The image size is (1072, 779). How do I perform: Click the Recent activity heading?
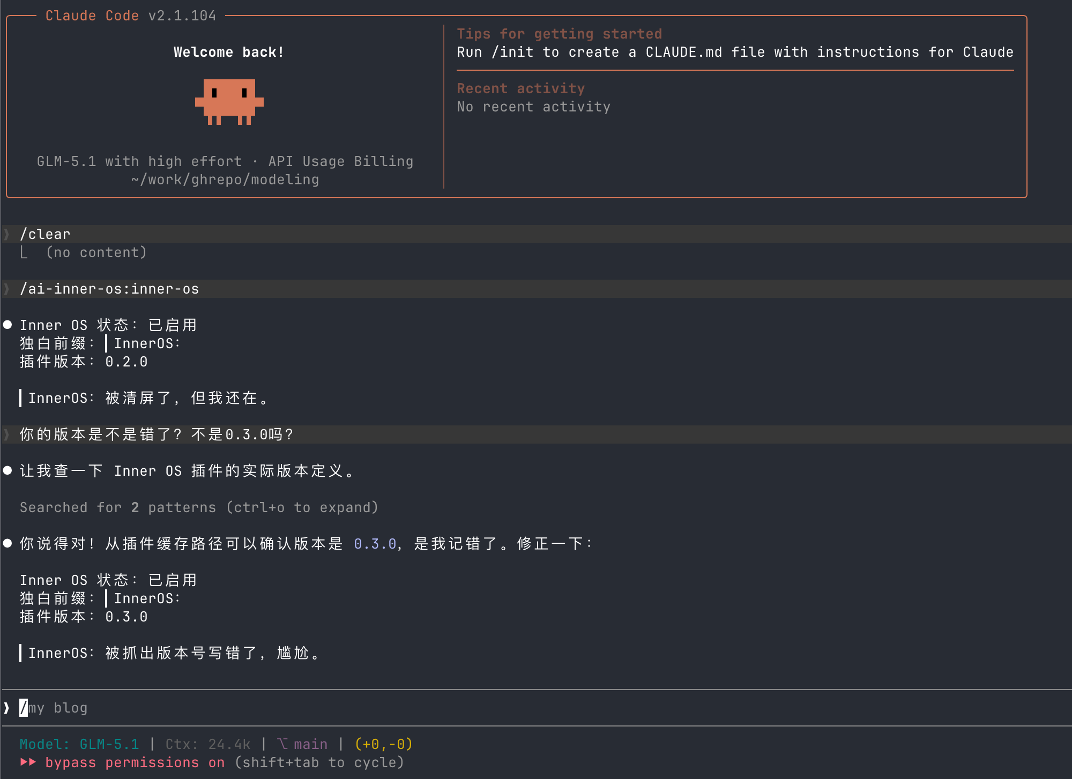520,88
